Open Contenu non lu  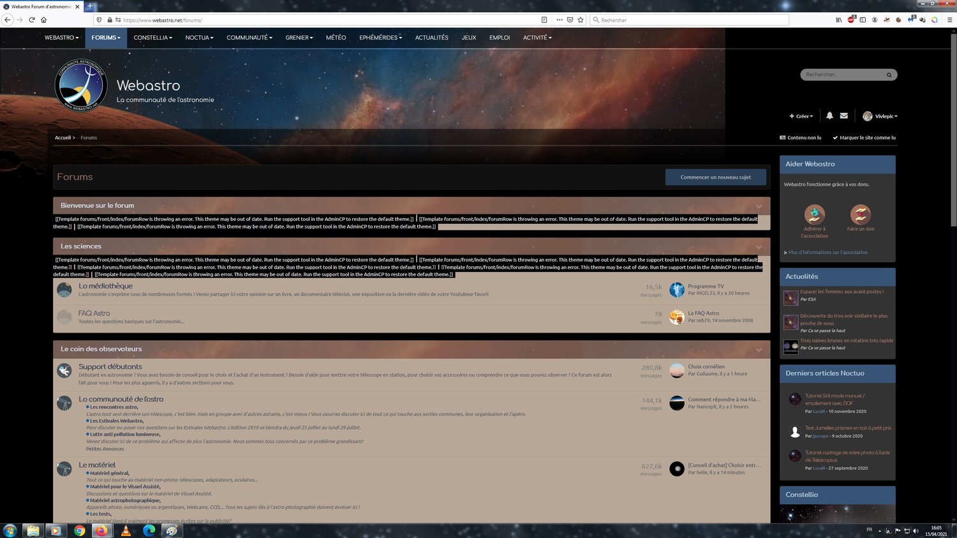coord(801,138)
